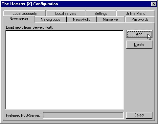Click inside the news server list box
Image resolution: width=158 pixels, height=124 pixels.
[65, 70]
